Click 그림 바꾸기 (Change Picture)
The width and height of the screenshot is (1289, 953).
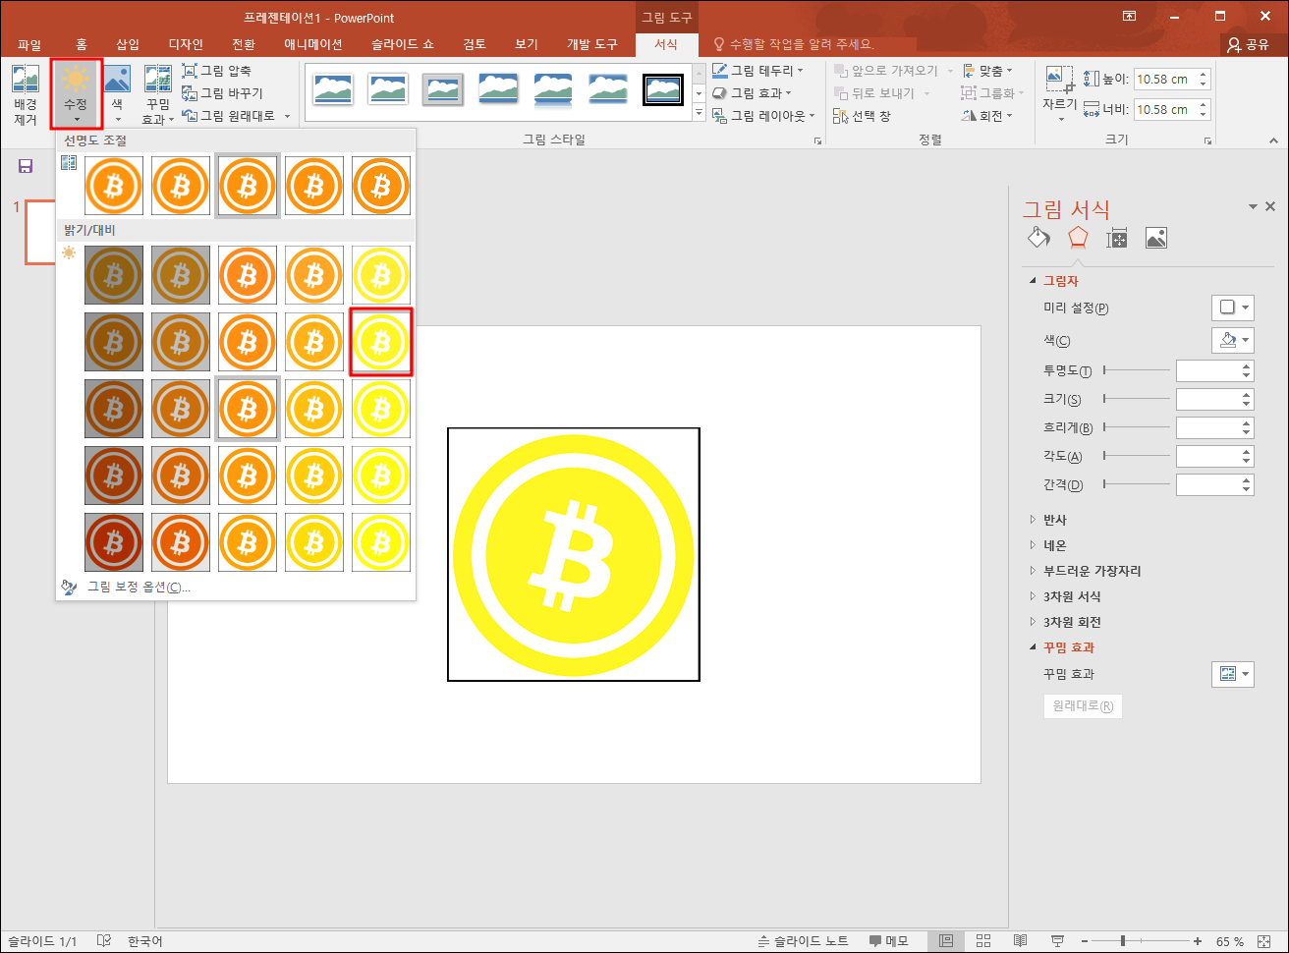[222, 93]
